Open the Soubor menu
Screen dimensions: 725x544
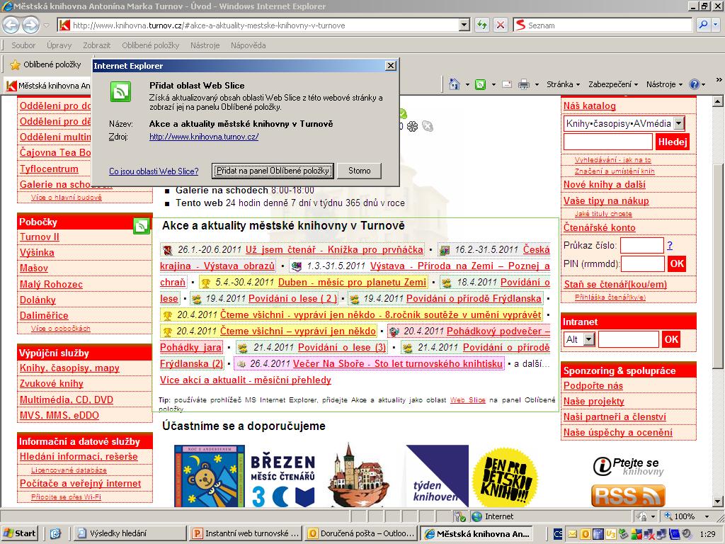coord(23,45)
